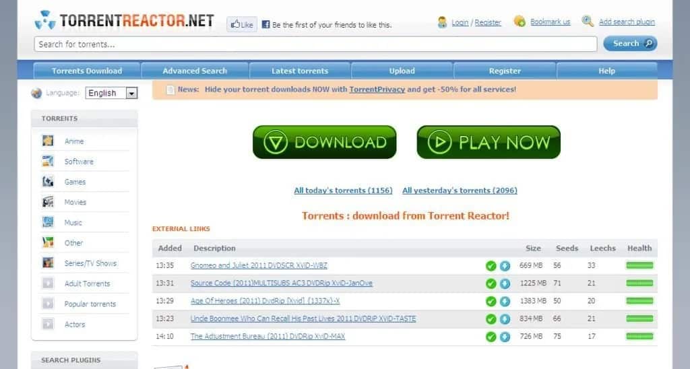Click the Other category icon
Screen dimensions: 690x369
pos(48,242)
